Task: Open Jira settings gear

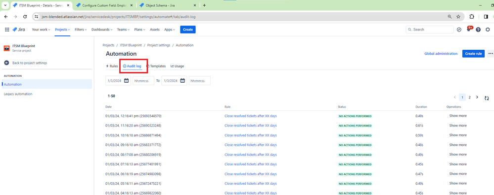Action: click(488, 30)
